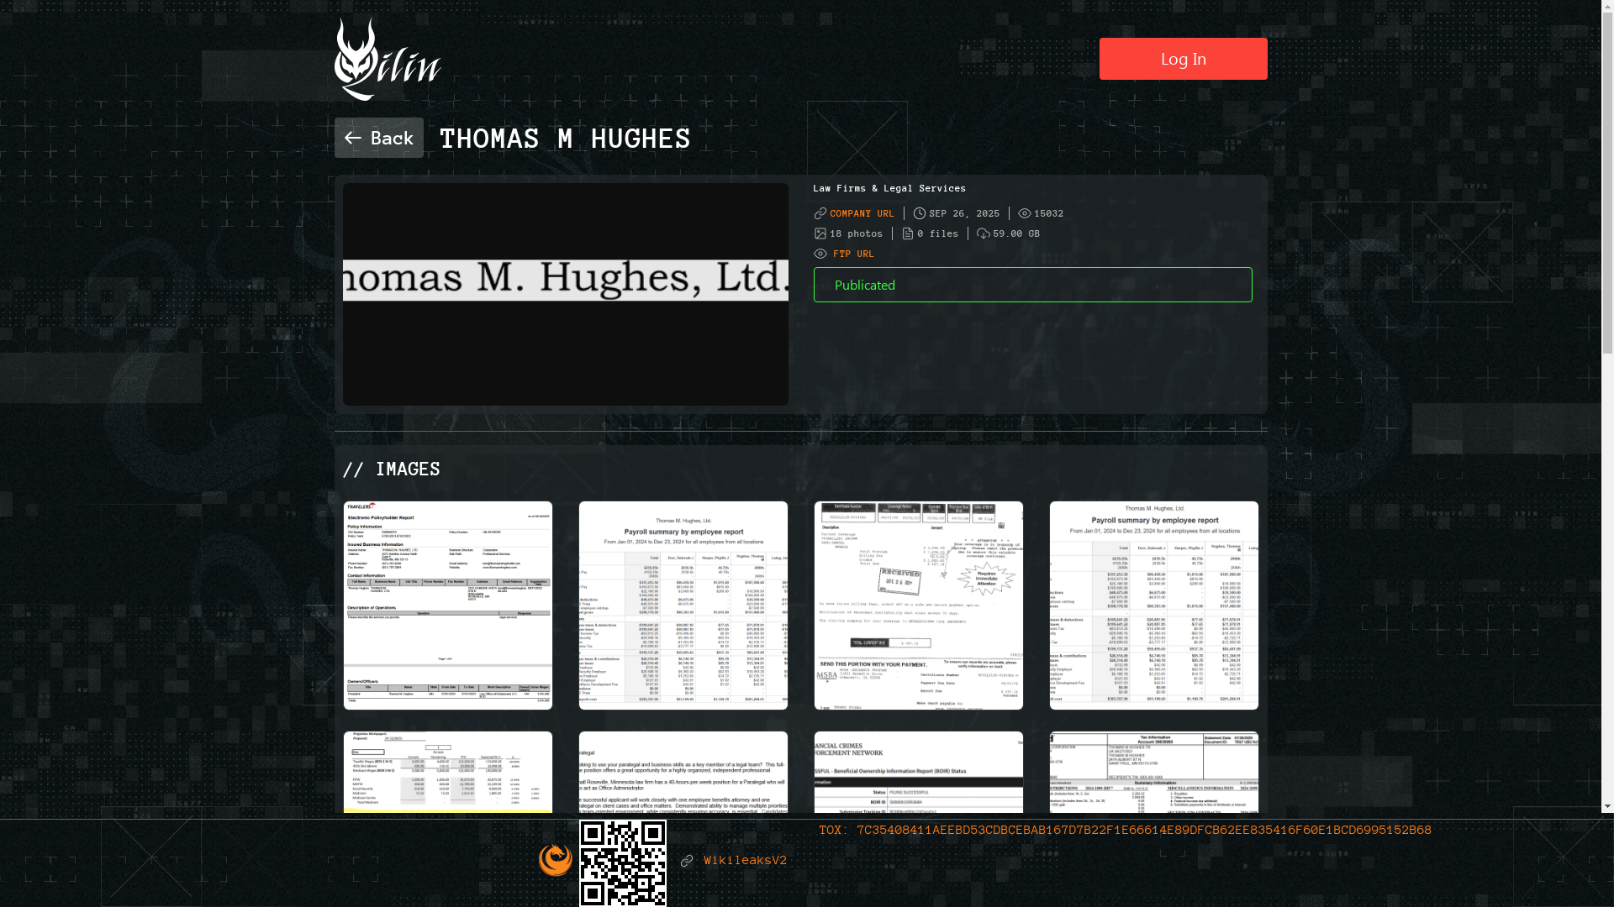
Task: Open the Travelers policyholder report thumbnail
Action: [x=448, y=606]
